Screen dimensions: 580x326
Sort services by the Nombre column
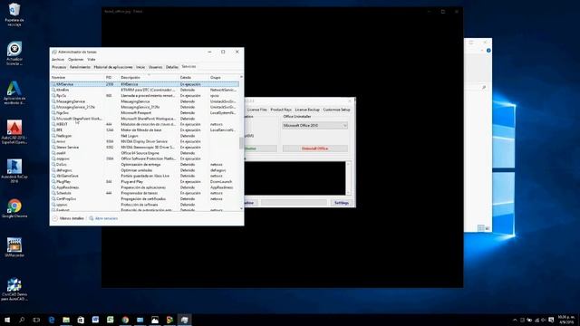pos(77,78)
